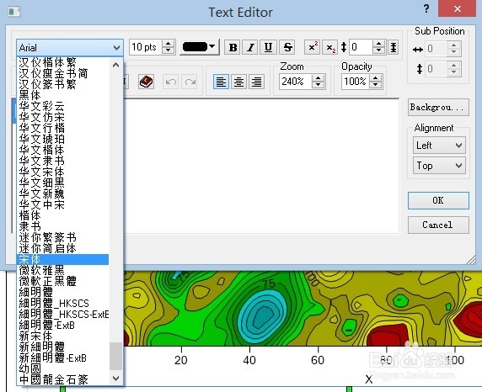Choose 微軟正黑體 font
The image size is (482, 392).
click(62, 281)
